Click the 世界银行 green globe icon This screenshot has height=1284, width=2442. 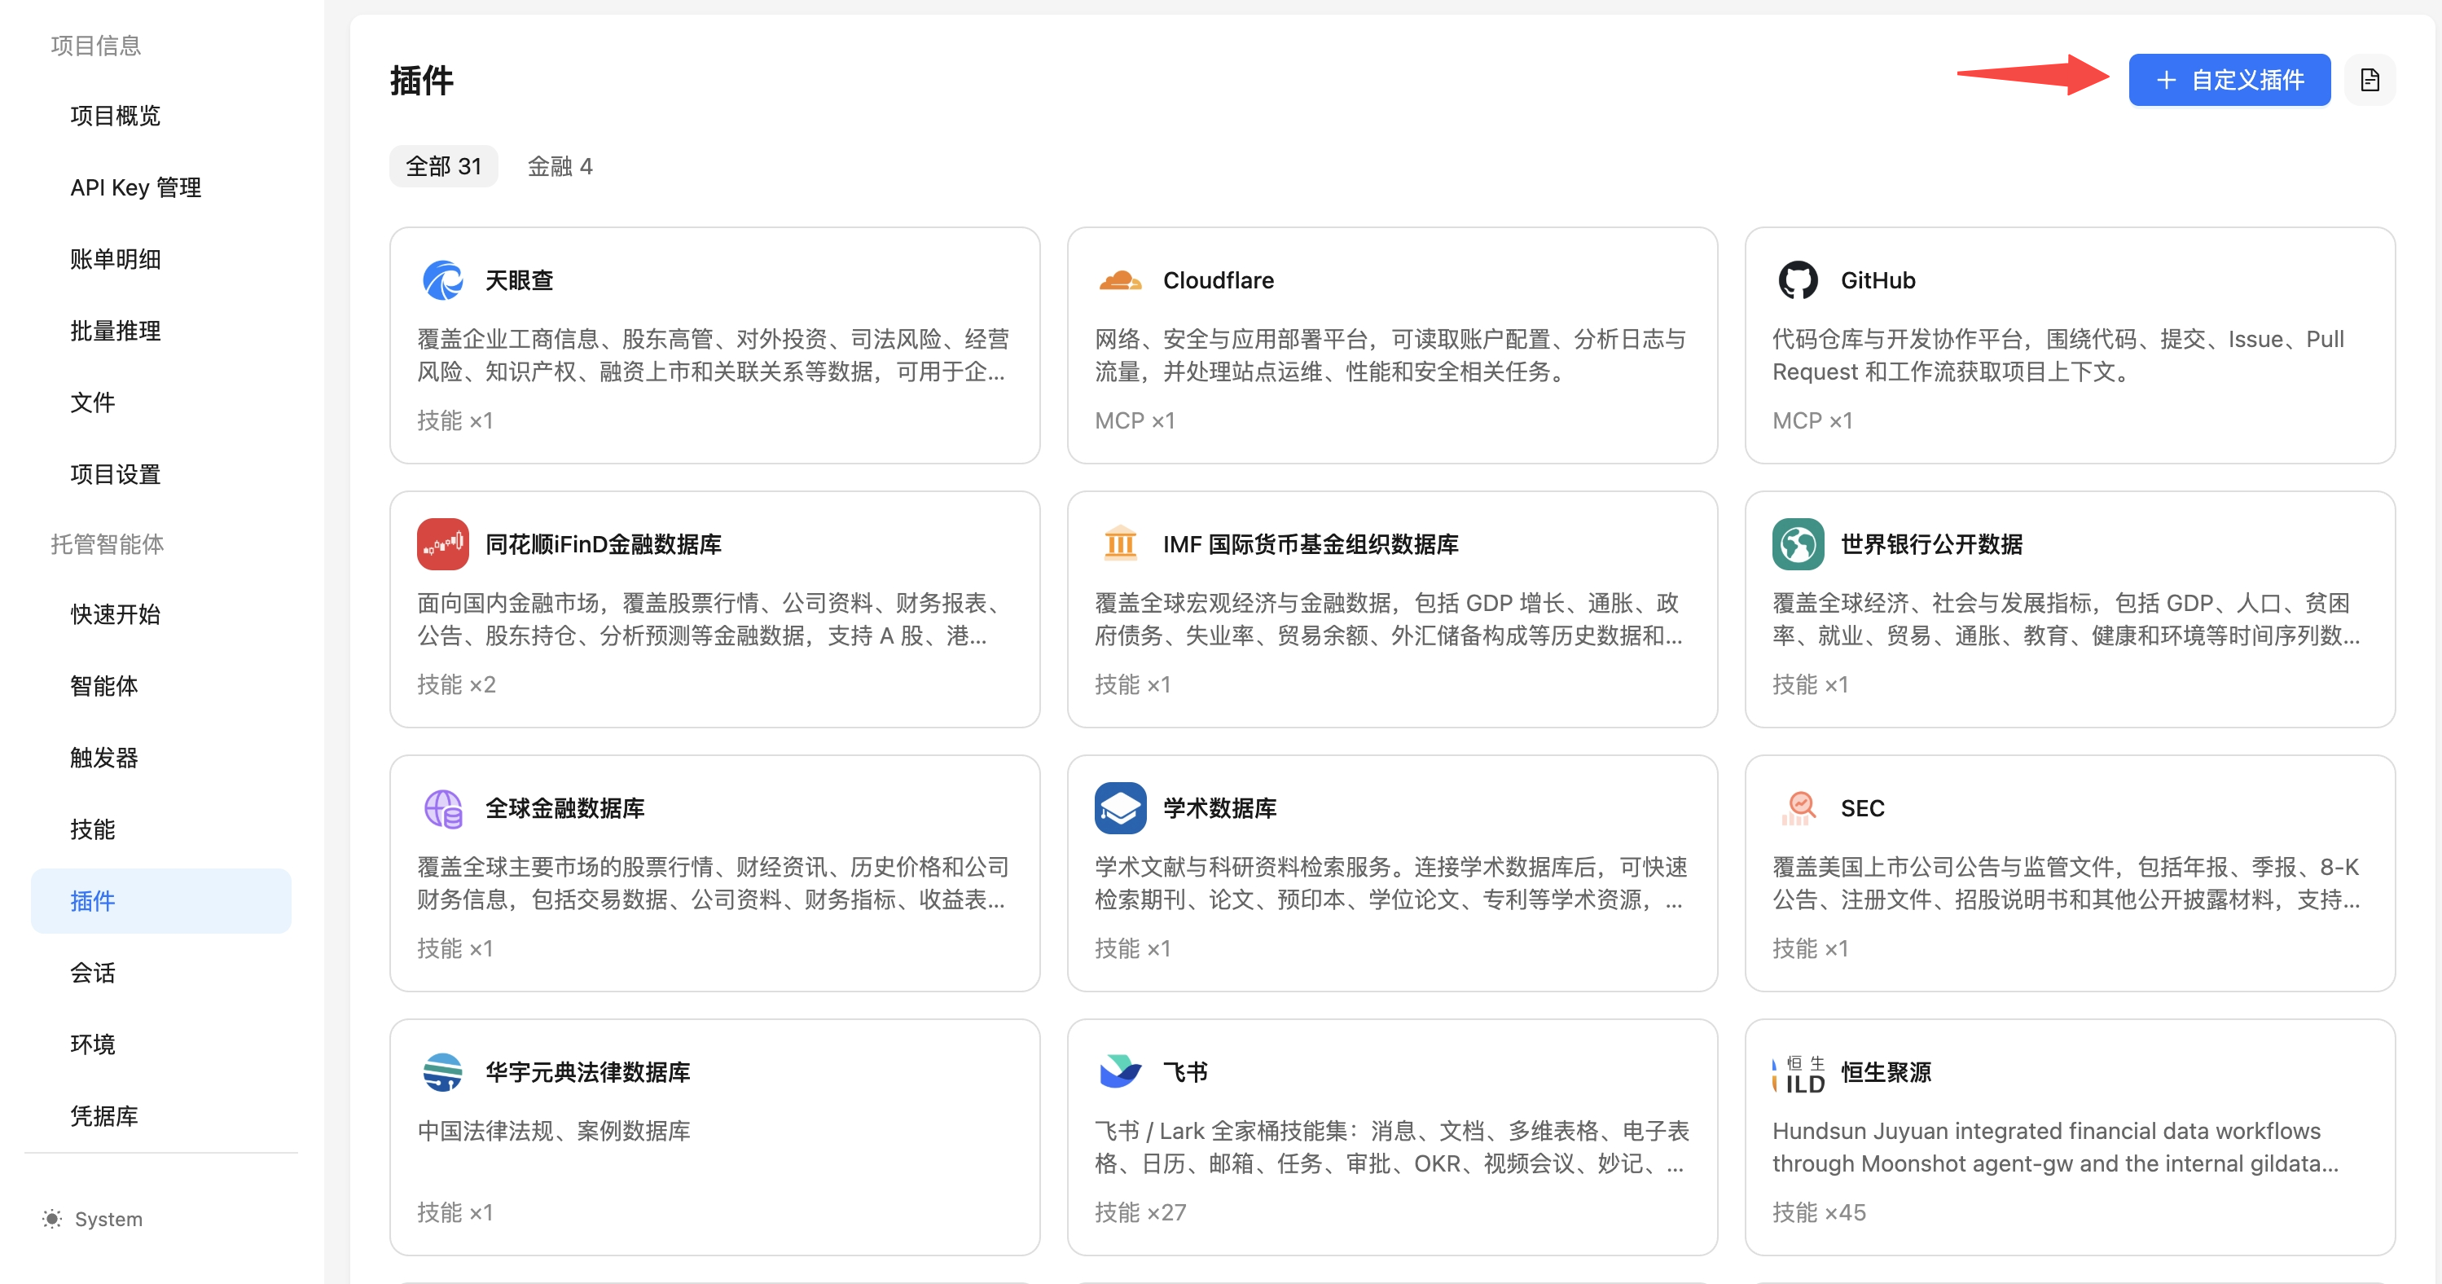click(x=1798, y=544)
